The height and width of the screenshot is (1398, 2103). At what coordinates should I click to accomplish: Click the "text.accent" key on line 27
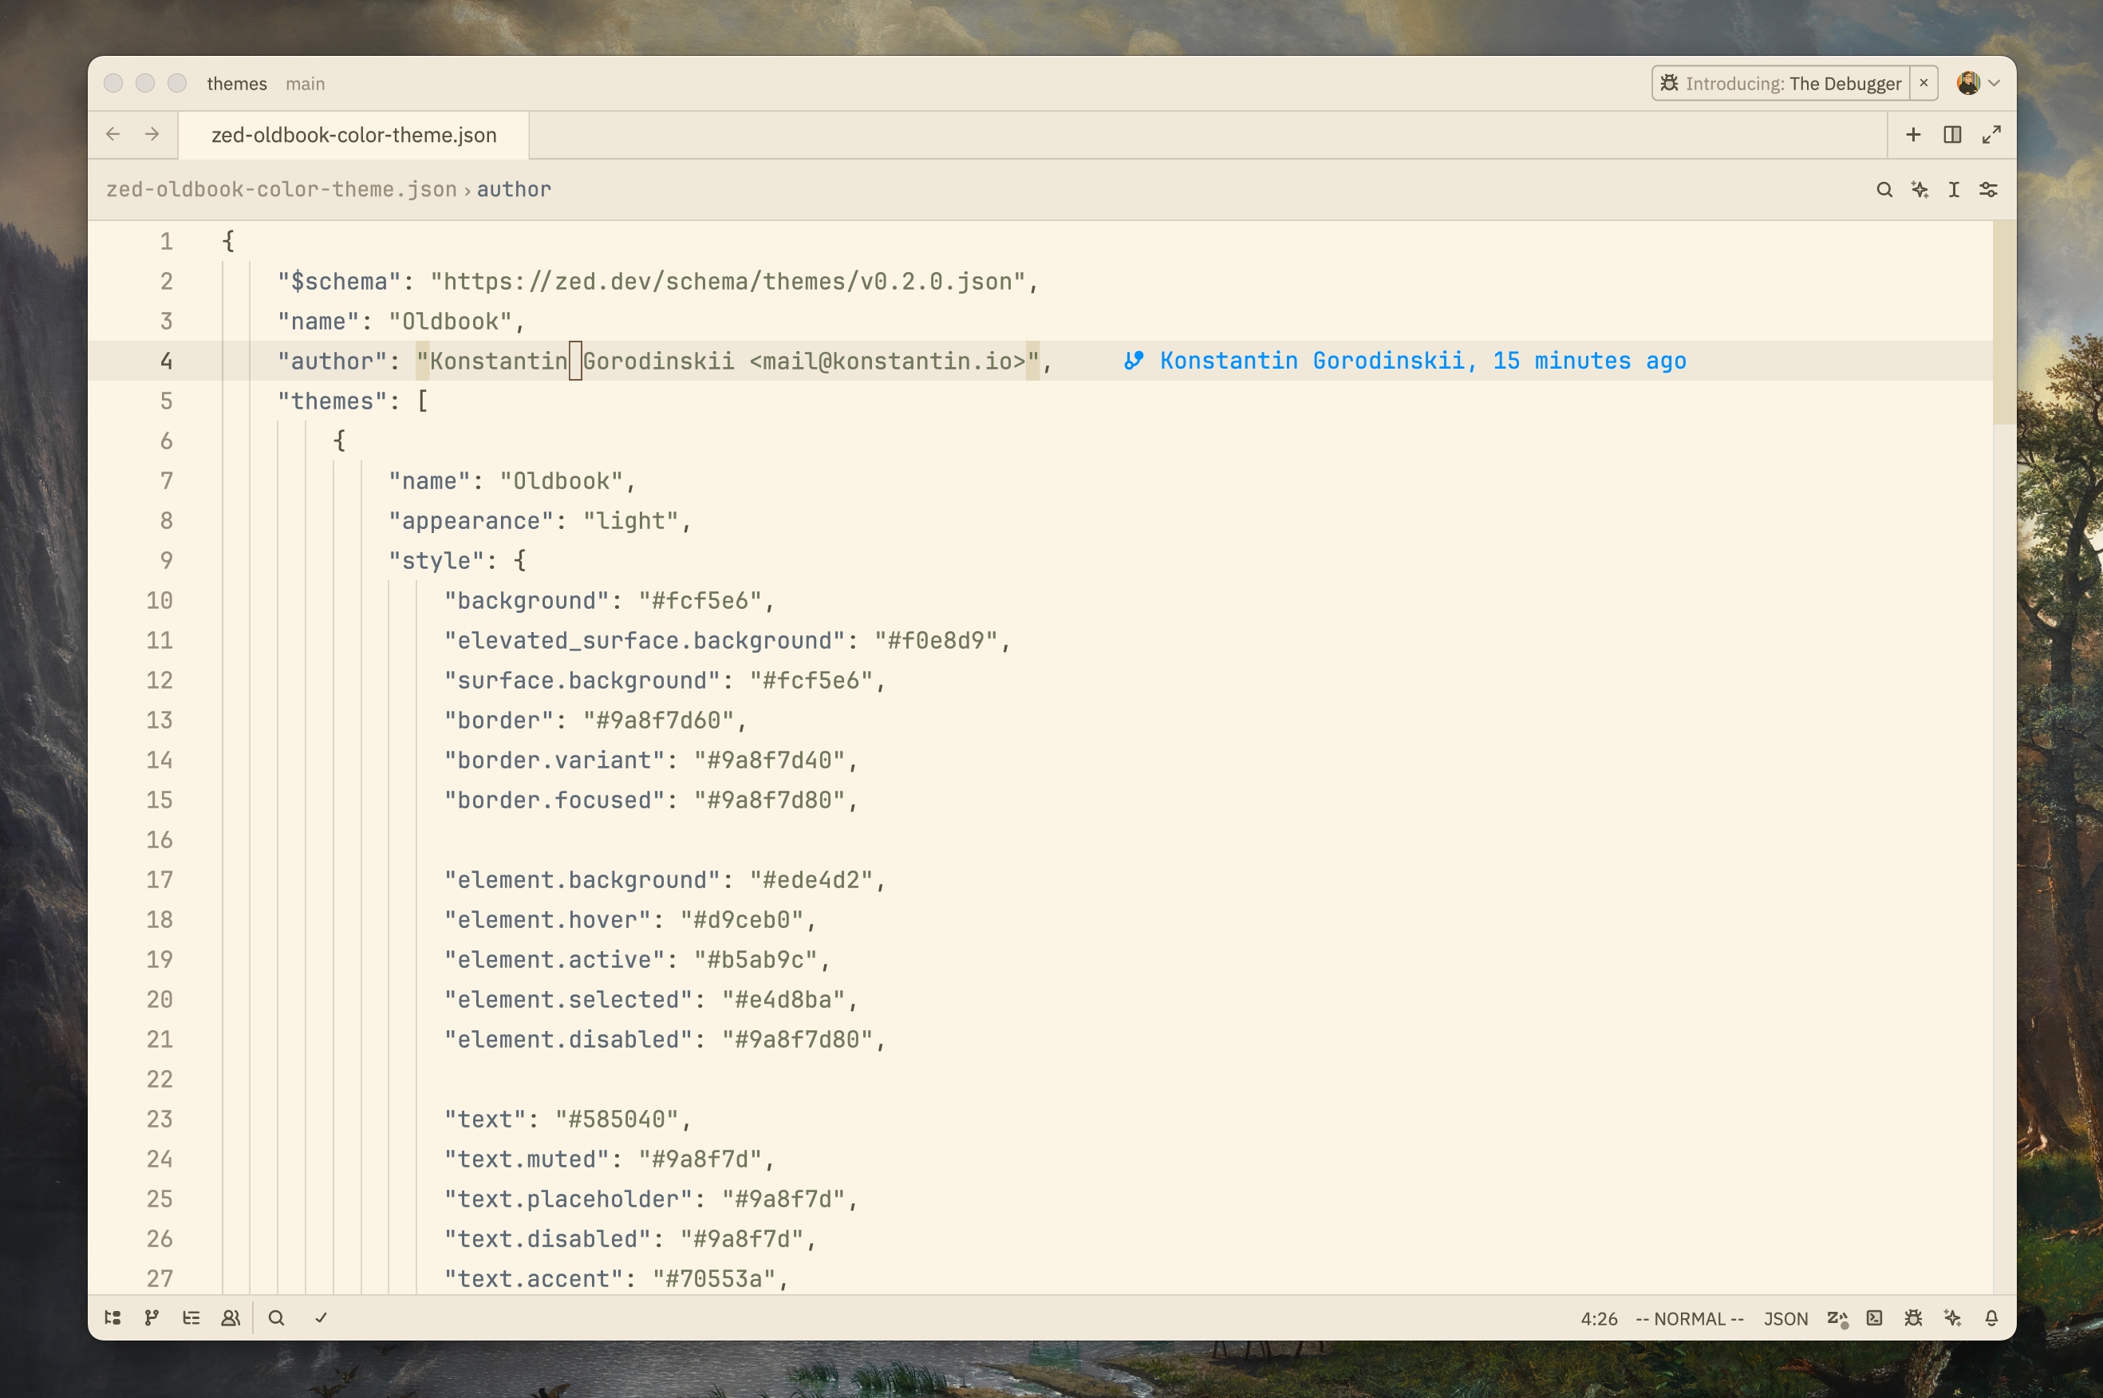(x=534, y=1278)
